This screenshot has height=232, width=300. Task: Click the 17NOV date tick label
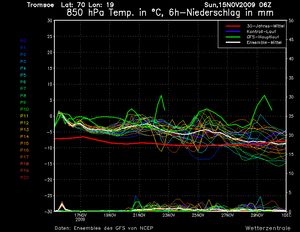pyautogui.click(x=81, y=215)
